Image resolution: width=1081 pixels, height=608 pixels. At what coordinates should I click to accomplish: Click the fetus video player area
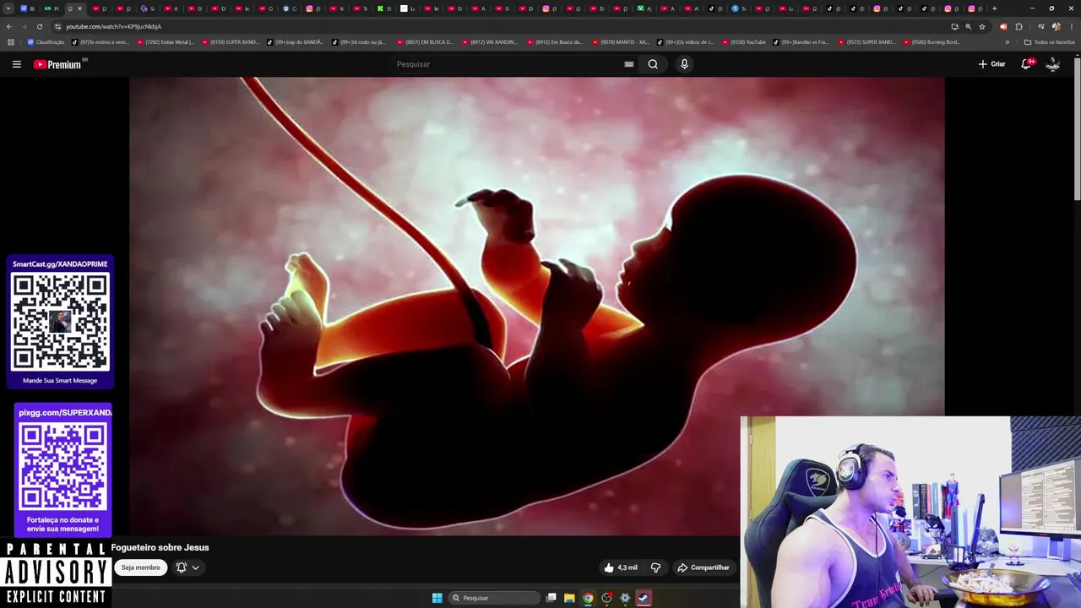(536, 306)
